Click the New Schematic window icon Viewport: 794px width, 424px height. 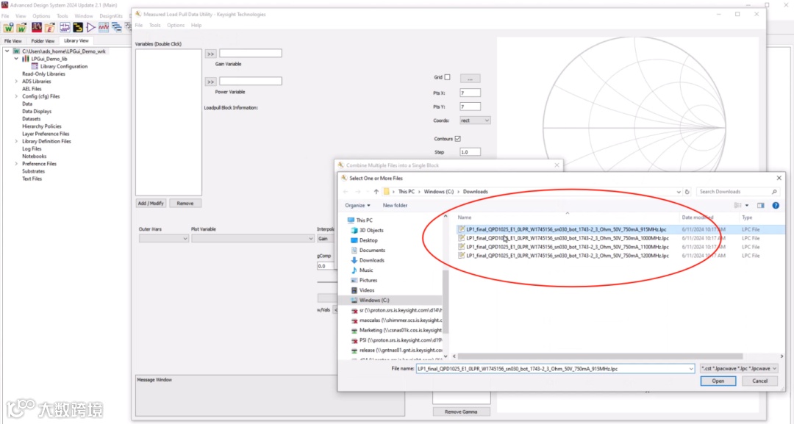tap(65, 26)
